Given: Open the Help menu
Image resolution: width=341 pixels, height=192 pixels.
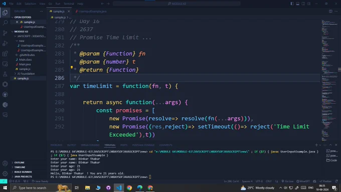Looking at the screenshot, I should [x=80, y=4].
